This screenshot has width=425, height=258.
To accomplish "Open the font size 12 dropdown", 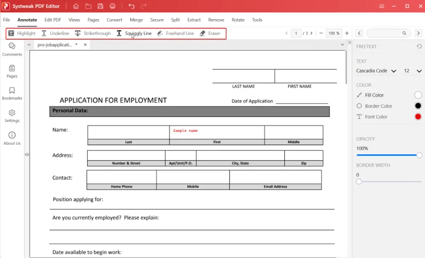I will pyautogui.click(x=419, y=71).
